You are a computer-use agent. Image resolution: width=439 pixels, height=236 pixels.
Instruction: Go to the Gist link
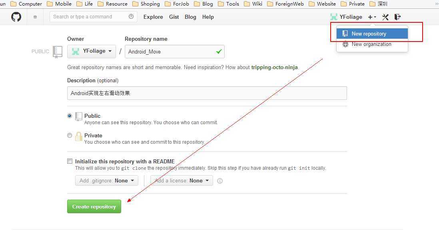click(x=174, y=17)
